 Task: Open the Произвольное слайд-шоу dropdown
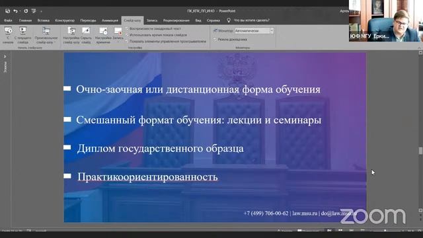pos(46,35)
